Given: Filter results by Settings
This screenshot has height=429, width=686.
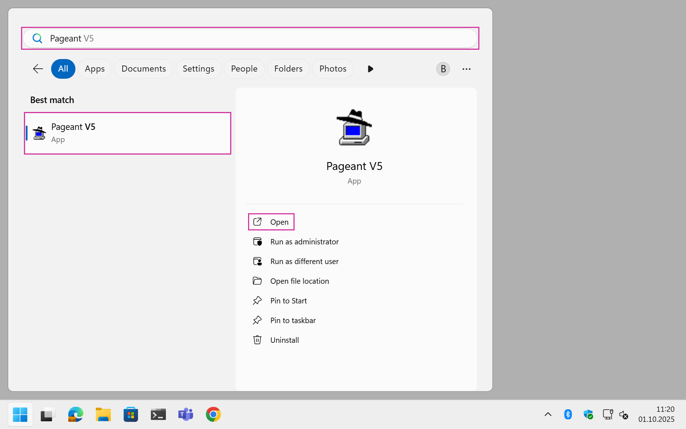Looking at the screenshot, I should [198, 69].
